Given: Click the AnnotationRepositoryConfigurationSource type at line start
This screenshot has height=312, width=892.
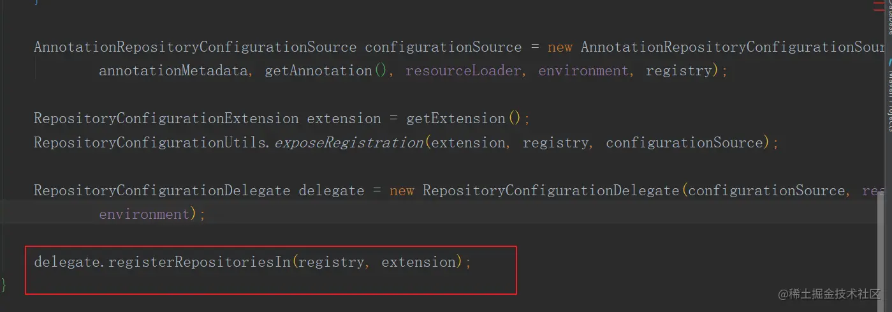Looking at the screenshot, I should coord(194,47).
